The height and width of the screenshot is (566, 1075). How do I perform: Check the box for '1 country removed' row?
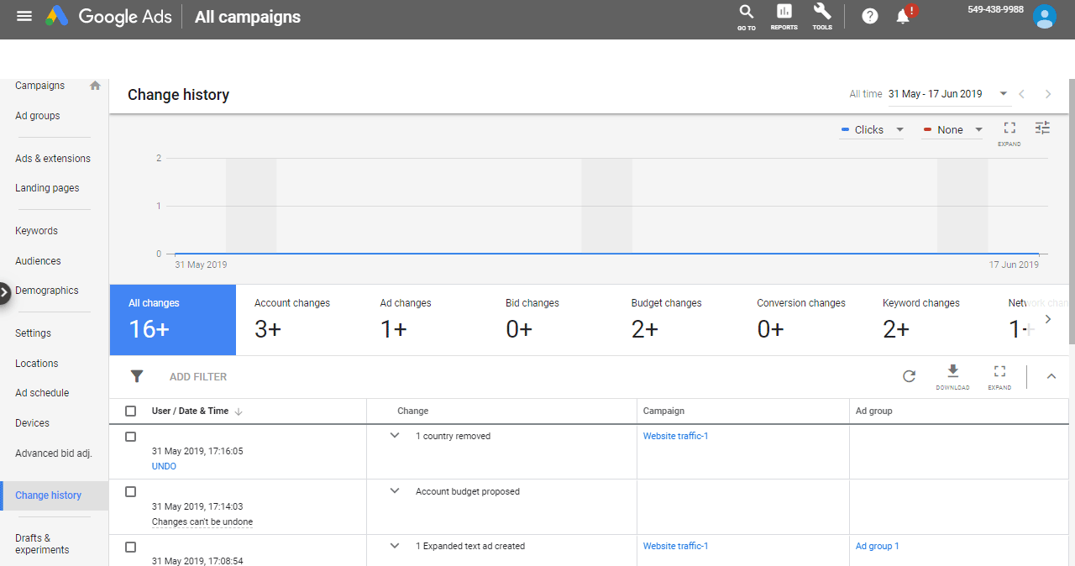tap(130, 437)
